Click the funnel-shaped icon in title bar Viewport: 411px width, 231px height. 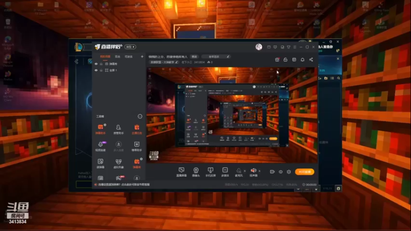click(289, 47)
